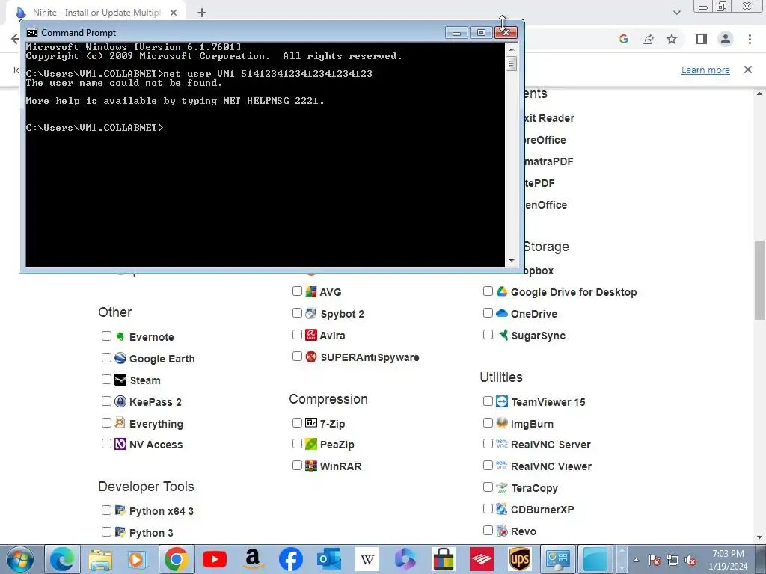Open the UPS taskbar shortcut
Viewport: 766px width, 574px height.
click(519, 559)
